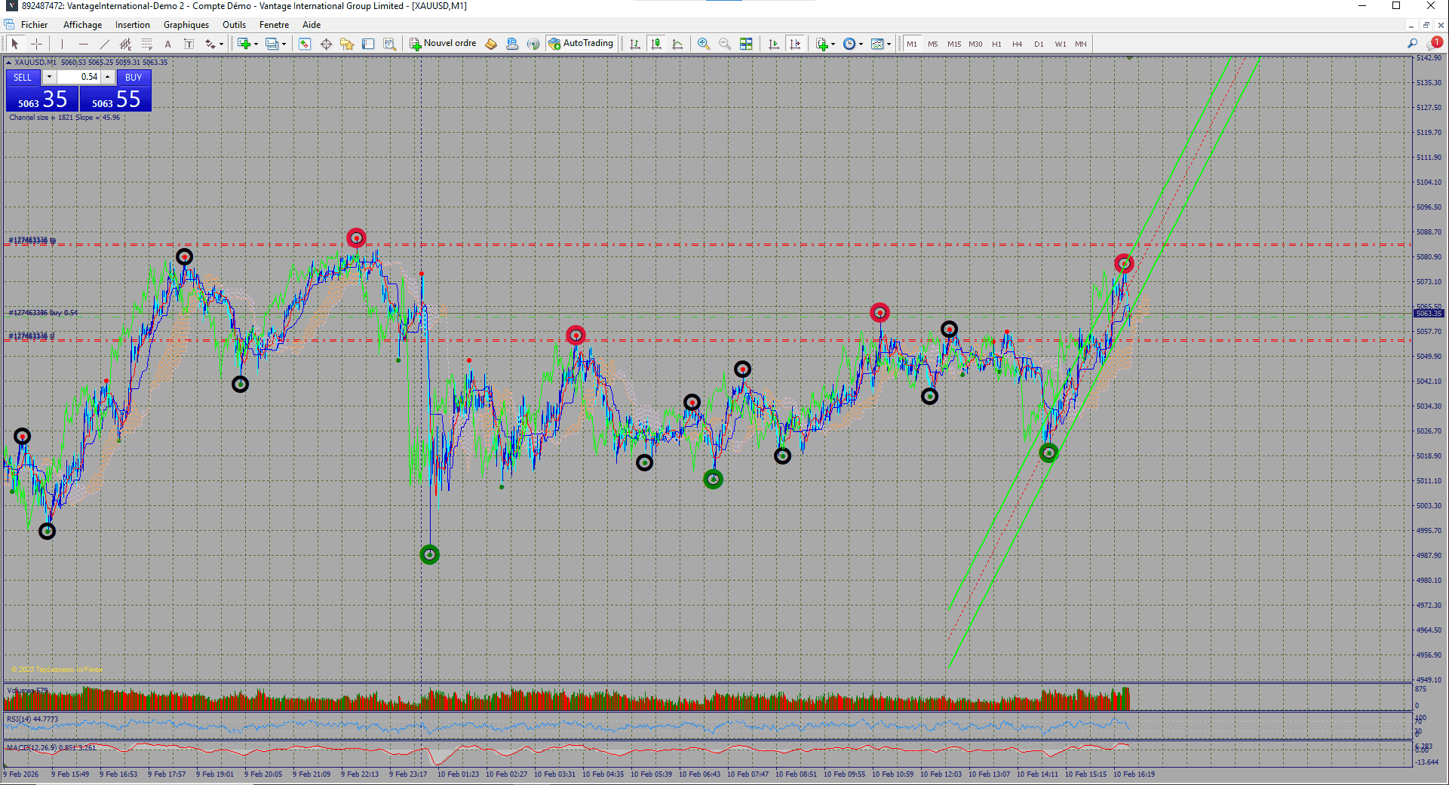The width and height of the screenshot is (1449, 785).
Task: Zoom out of the chart
Action: pyautogui.click(x=725, y=44)
